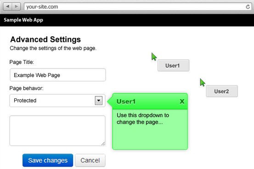254x169 pixels.
Task: Click the browser forward arrow
Action: 16,6
